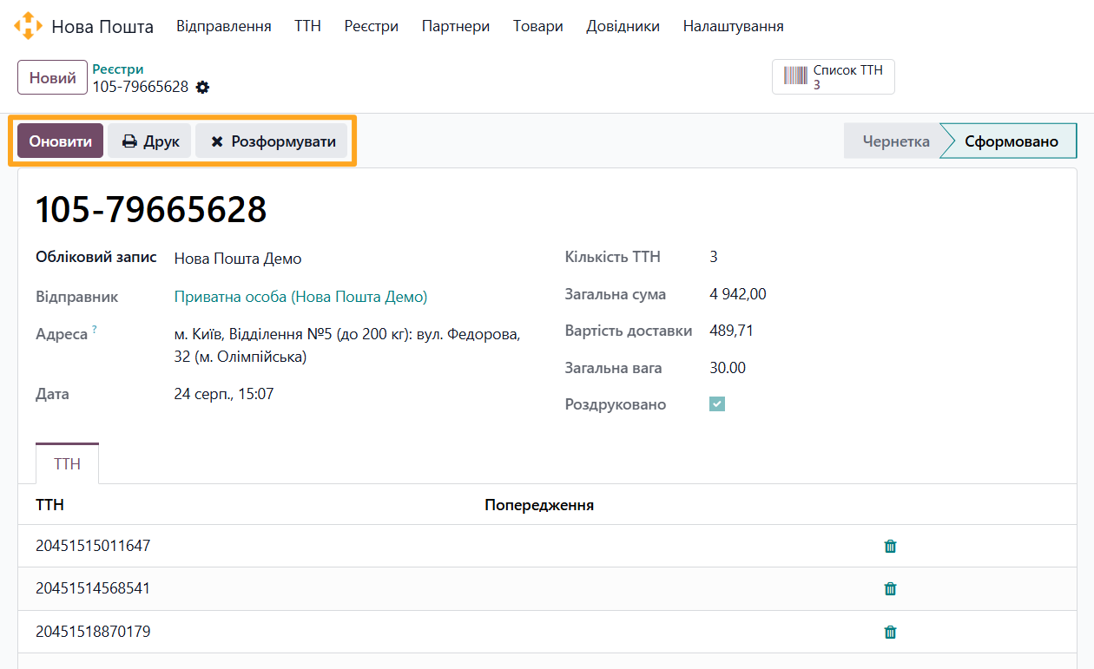The height and width of the screenshot is (669, 1094).
Task: Click the ТТН column header
Action: (x=49, y=505)
